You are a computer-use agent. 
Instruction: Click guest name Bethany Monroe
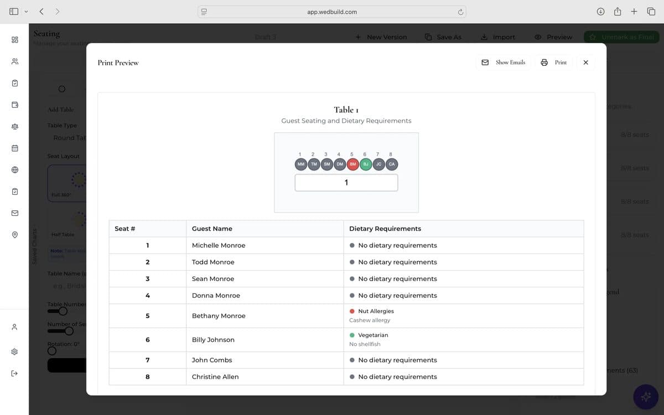[219, 316]
